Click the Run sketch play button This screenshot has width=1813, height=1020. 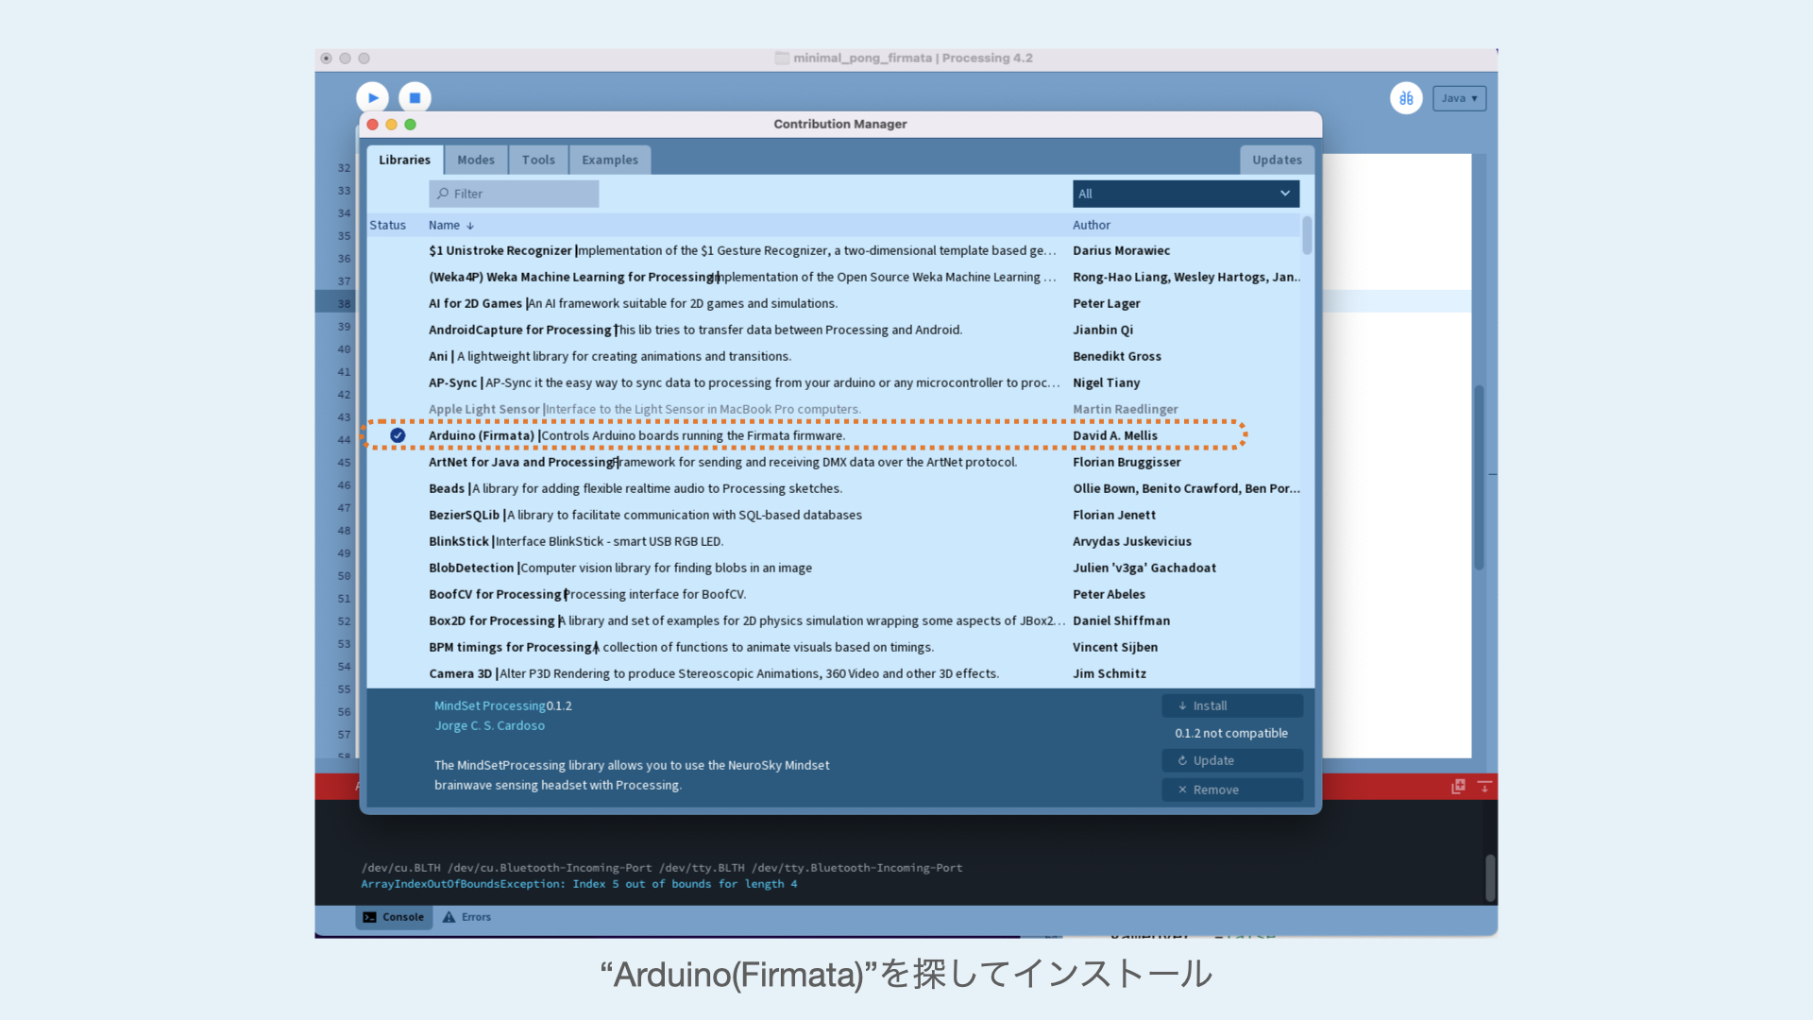(x=373, y=97)
